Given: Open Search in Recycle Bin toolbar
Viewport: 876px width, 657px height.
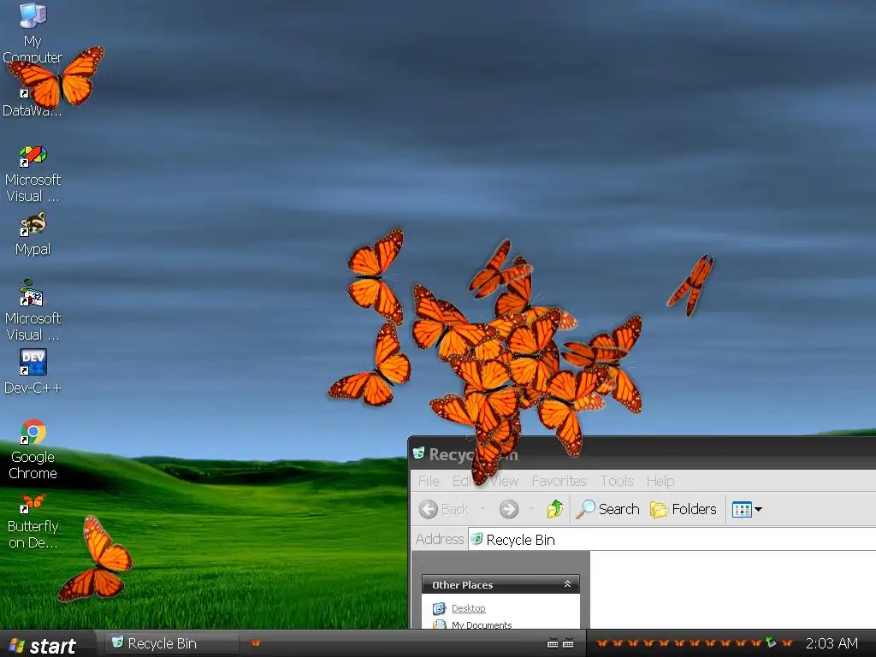Looking at the screenshot, I should pyautogui.click(x=608, y=509).
